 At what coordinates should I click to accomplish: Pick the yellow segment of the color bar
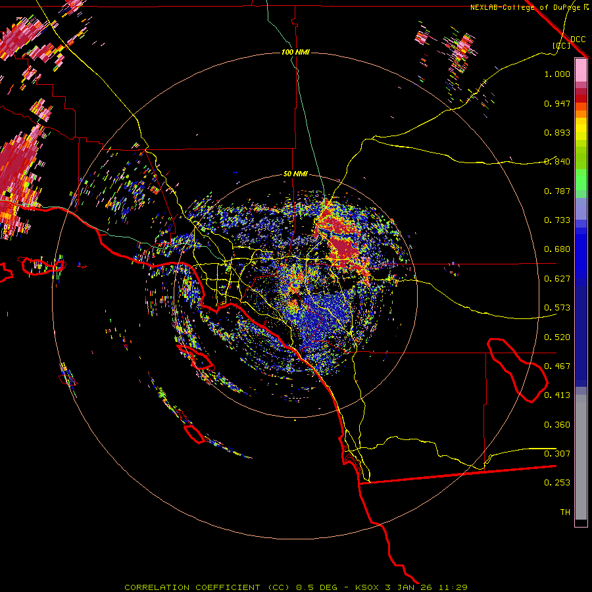point(581,130)
